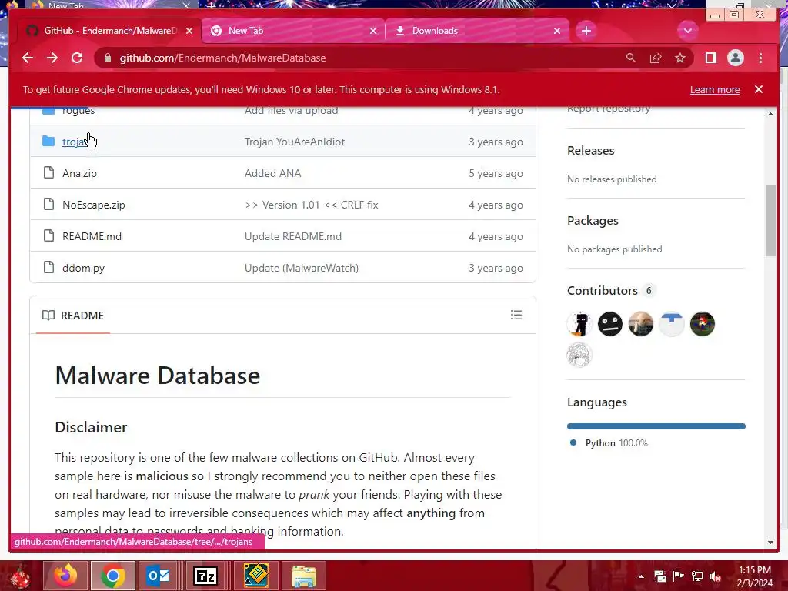
Task: Open Outlook from the taskbar
Action: click(158, 576)
